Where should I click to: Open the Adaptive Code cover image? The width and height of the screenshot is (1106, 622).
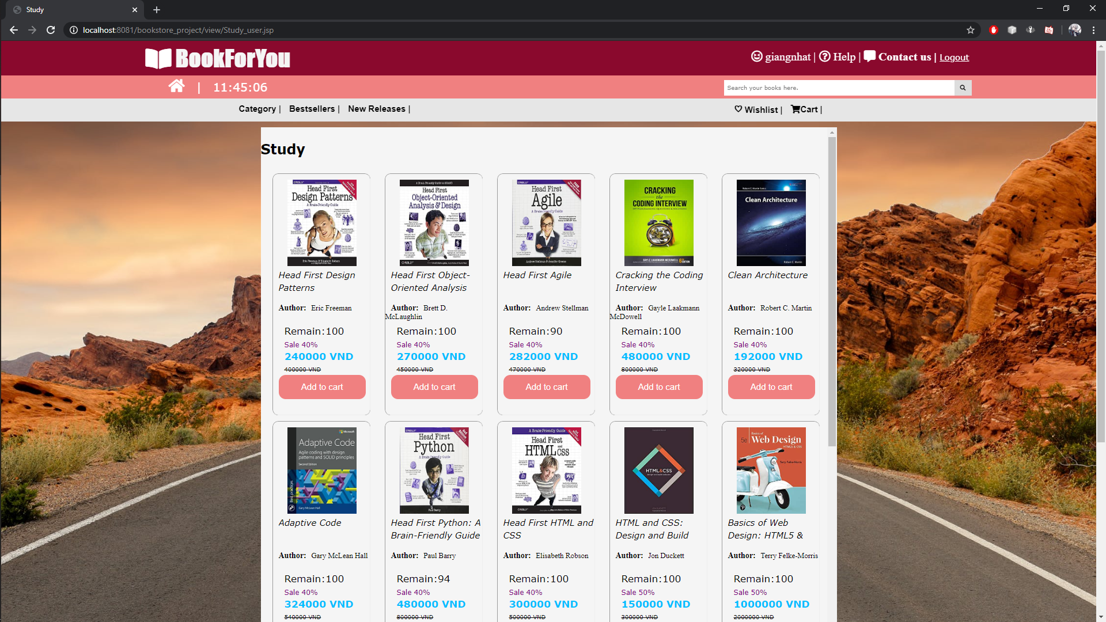coord(322,471)
